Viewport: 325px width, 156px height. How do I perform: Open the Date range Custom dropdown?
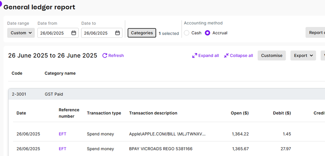click(21, 33)
